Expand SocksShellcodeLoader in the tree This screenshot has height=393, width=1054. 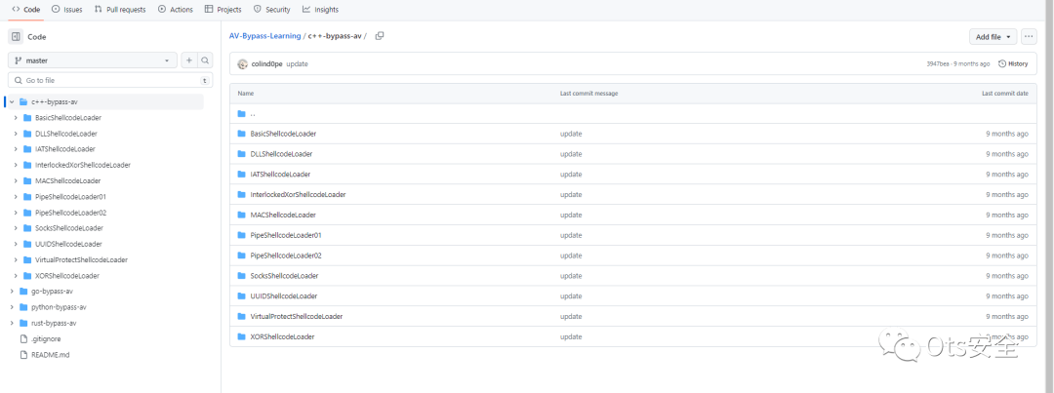pos(15,228)
